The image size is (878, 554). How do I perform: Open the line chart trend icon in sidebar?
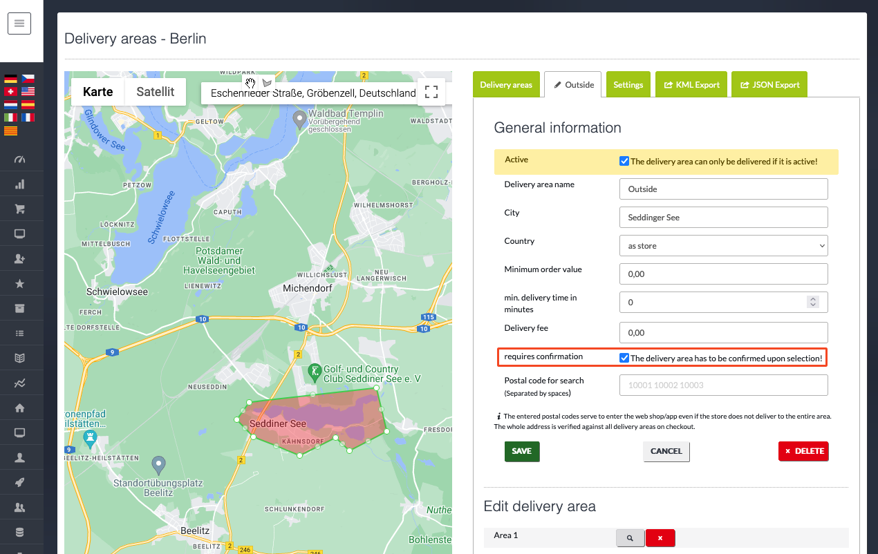tap(19, 383)
